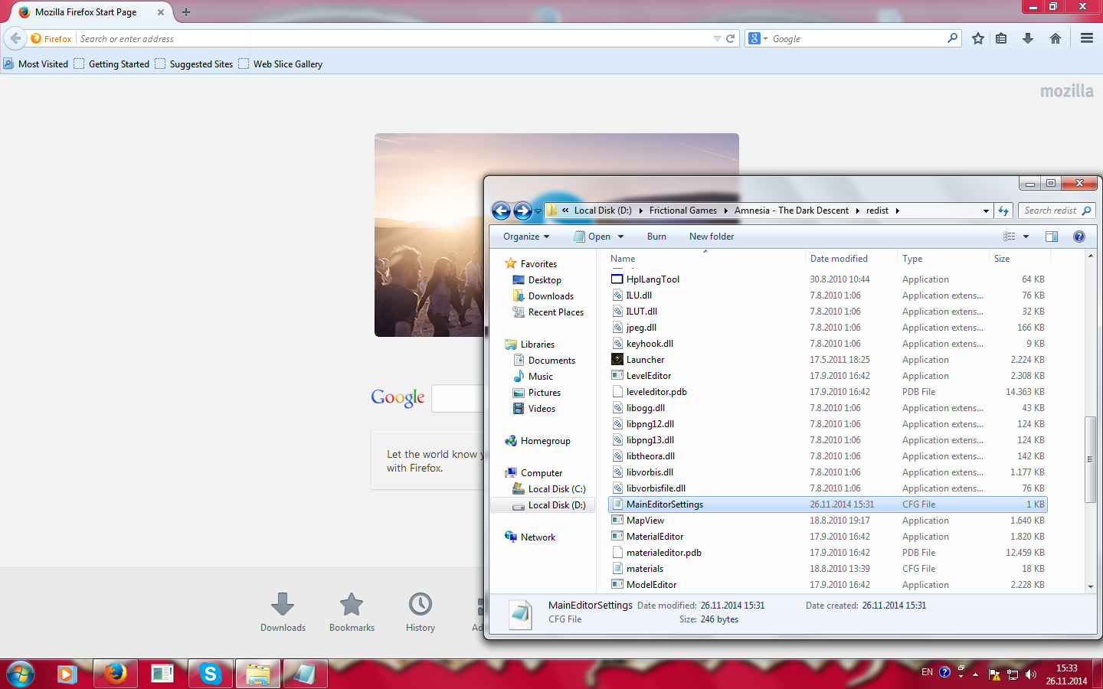Image resolution: width=1103 pixels, height=689 pixels.
Task: Open Explorer help question mark icon
Action: pyautogui.click(x=1079, y=237)
